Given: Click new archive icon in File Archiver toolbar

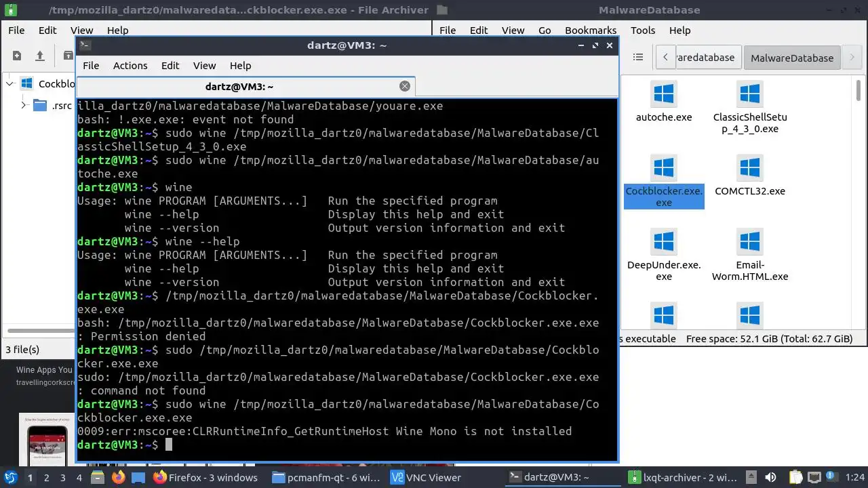Looking at the screenshot, I should pos(17,56).
